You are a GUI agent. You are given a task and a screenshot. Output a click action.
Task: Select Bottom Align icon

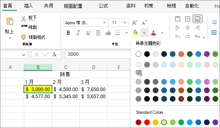198,19
